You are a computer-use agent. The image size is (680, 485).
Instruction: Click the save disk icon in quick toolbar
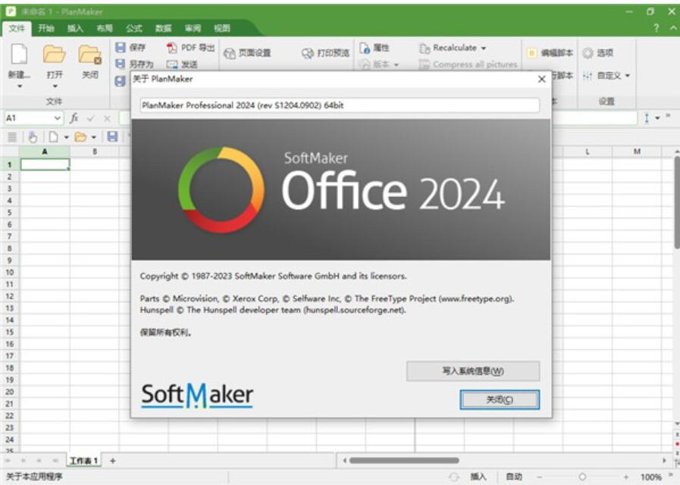click(x=112, y=137)
